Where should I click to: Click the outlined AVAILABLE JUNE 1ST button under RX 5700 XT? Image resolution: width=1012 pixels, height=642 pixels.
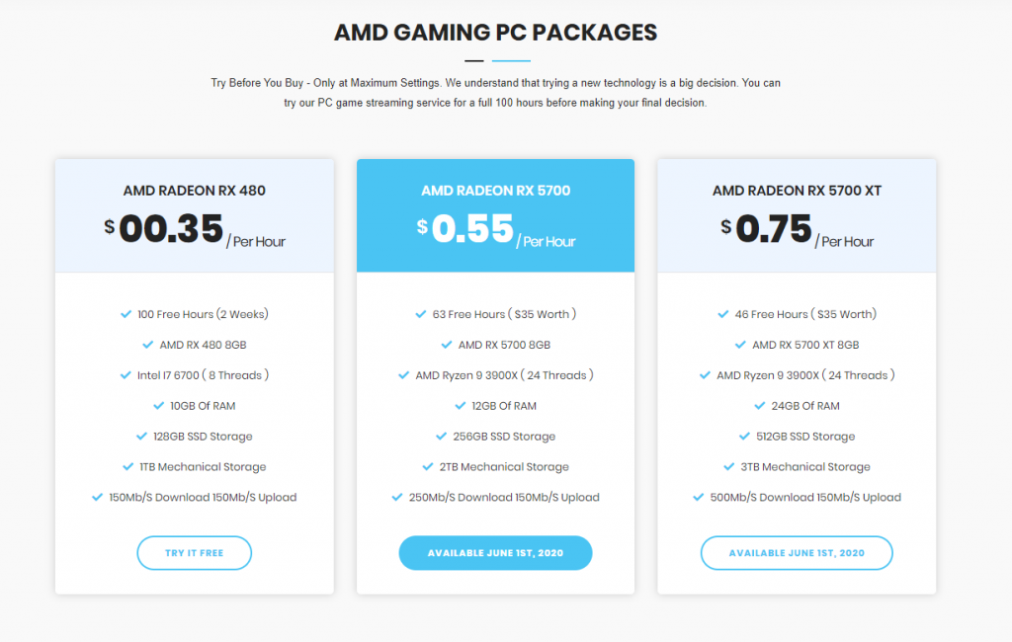click(797, 553)
